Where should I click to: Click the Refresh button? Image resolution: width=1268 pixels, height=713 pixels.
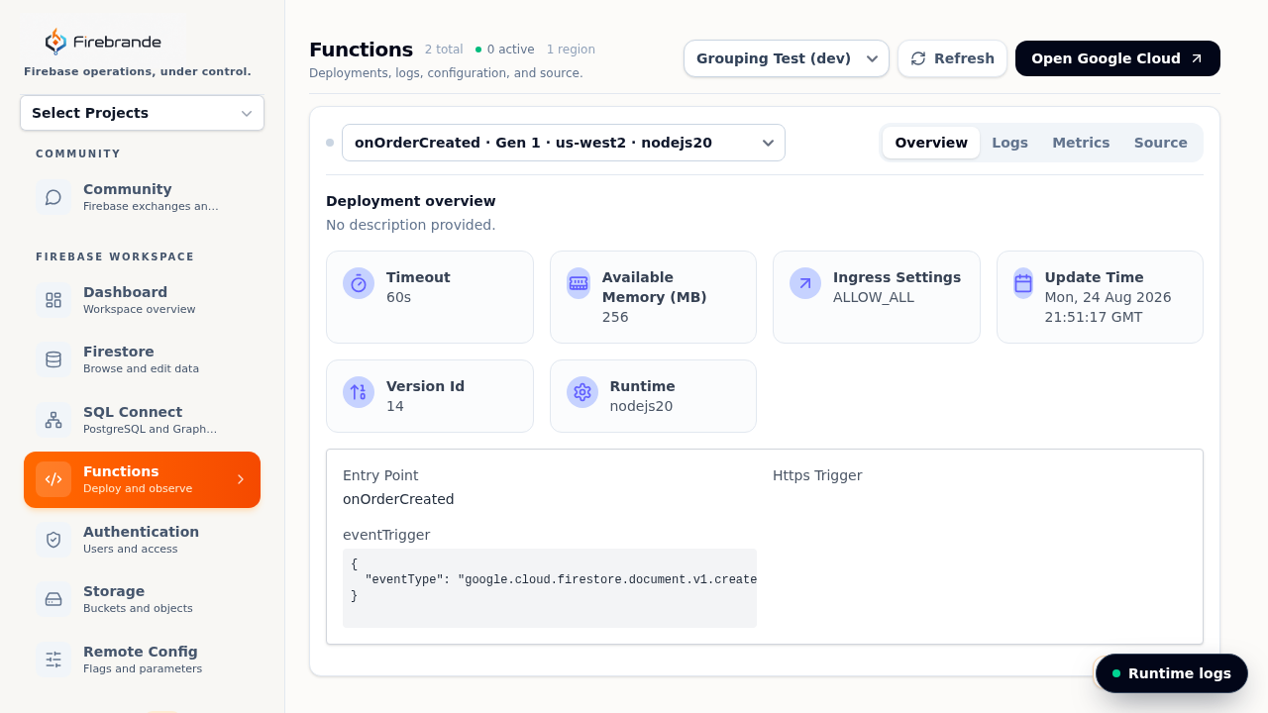click(x=952, y=58)
